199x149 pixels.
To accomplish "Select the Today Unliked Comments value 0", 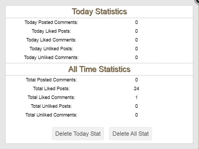I will pos(136,57).
